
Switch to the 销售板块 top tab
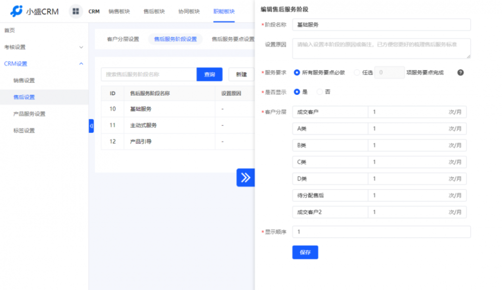coord(118,12)
